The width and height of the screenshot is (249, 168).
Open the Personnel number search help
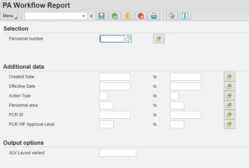click(128, 39)
